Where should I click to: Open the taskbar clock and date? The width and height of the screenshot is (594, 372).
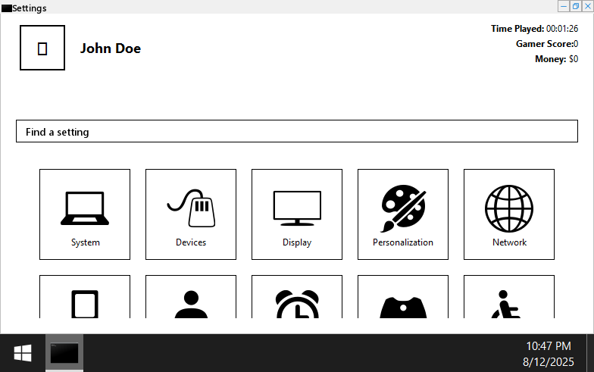pyautogui.click(x=549, y=353)
